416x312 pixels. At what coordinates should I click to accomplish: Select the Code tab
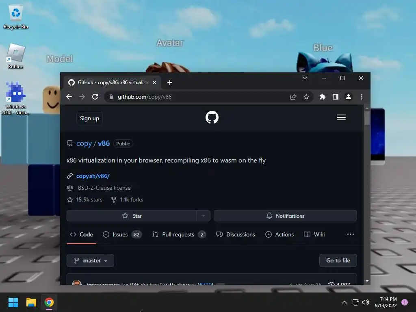click(81, 234)
